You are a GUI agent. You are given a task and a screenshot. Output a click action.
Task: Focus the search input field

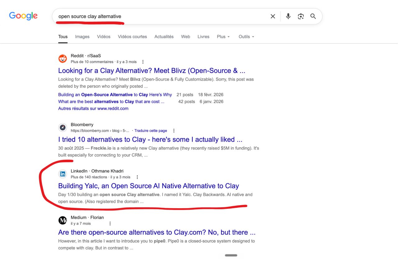(162, 16)
